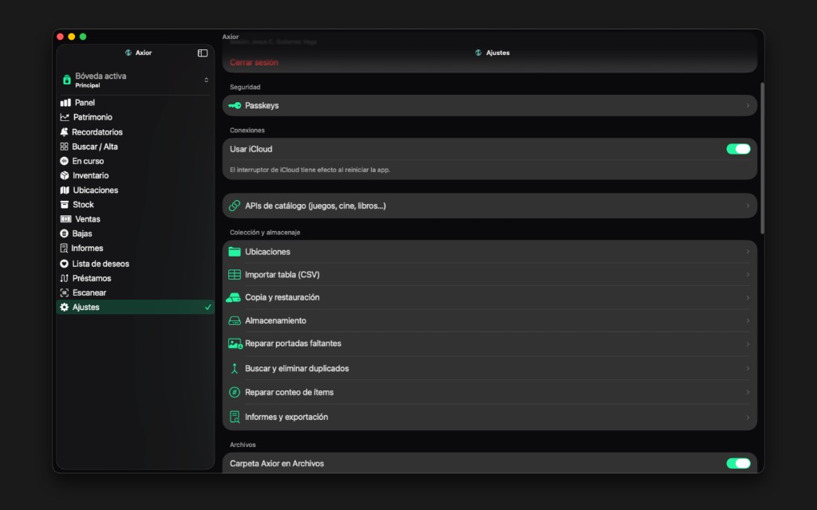Open Reparar conteo de ítems
The image size is (817, 510).
point(489,392)
